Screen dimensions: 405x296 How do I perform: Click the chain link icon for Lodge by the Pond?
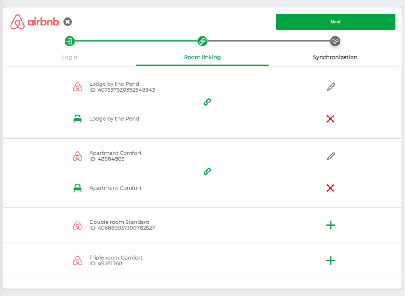point(207,102)
